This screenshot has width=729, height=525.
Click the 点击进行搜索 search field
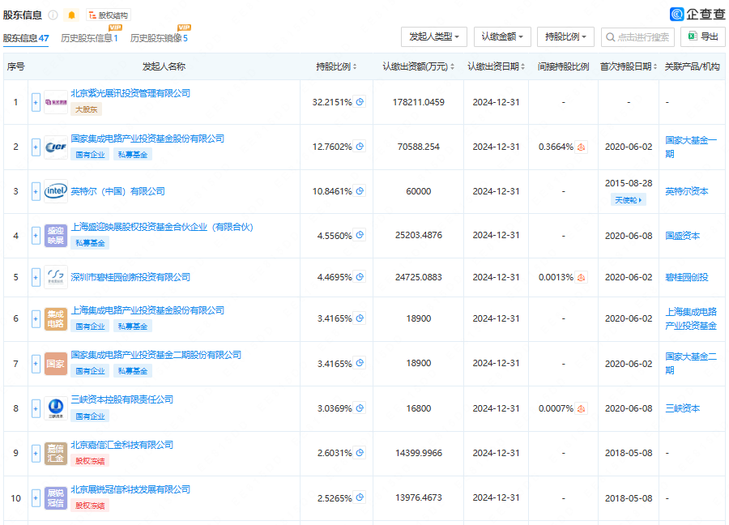click(x=638, y=36)
